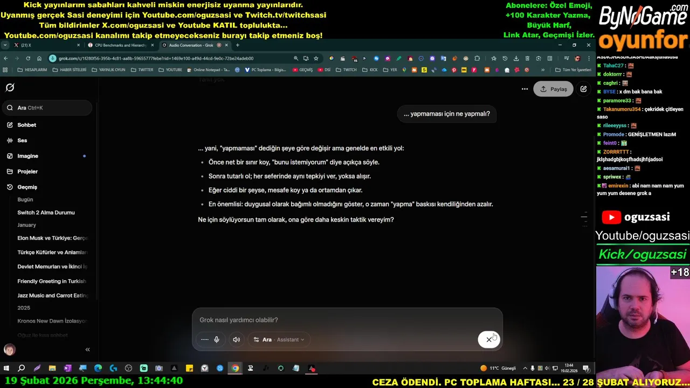Open the Chrome apps grid in bookmarks bar
This screenshot has width=690, height=388.
[5, 70]
